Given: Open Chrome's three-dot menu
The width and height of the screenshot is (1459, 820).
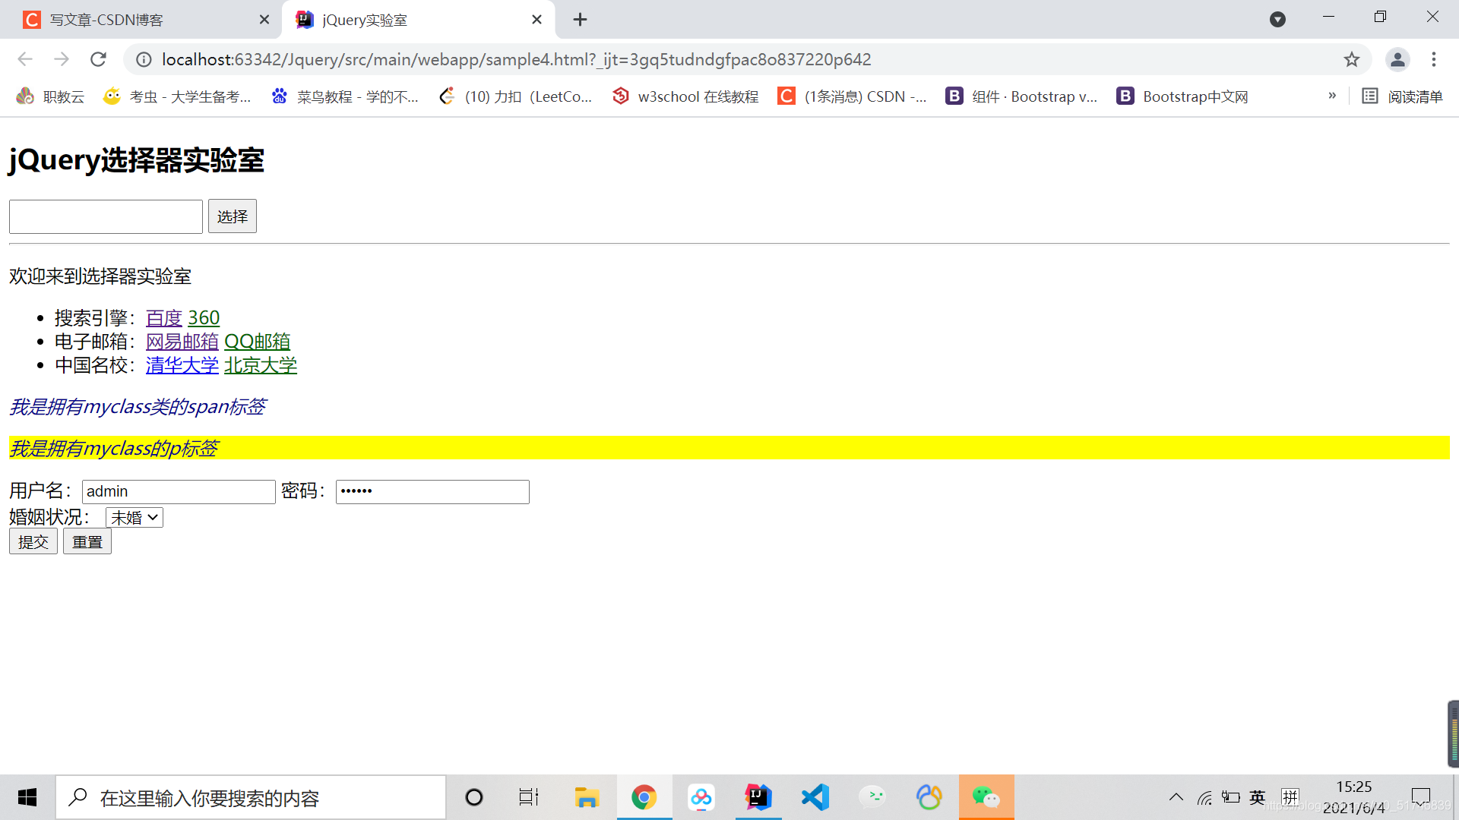Looking at the screenshot, I should click(x=1434, y=59).
